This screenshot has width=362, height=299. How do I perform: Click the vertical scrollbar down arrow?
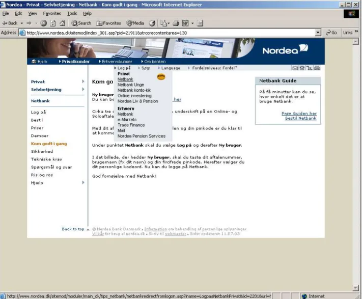click(x=355, y=288)
